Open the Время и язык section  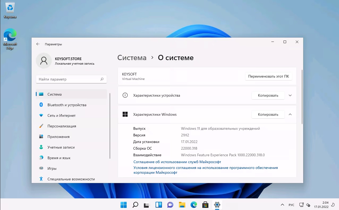59,158
